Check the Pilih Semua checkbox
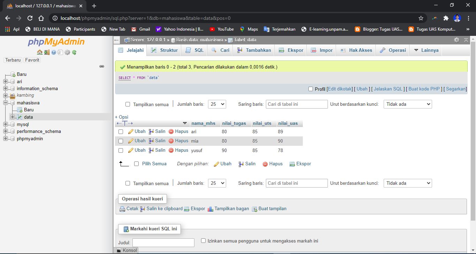Image resolution: width=476 pixels, height=254 pixels. point(136,164)
